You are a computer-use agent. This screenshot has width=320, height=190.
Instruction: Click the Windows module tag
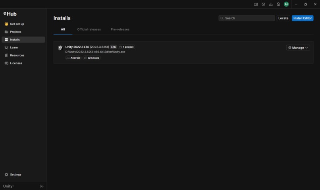[92, 58]
